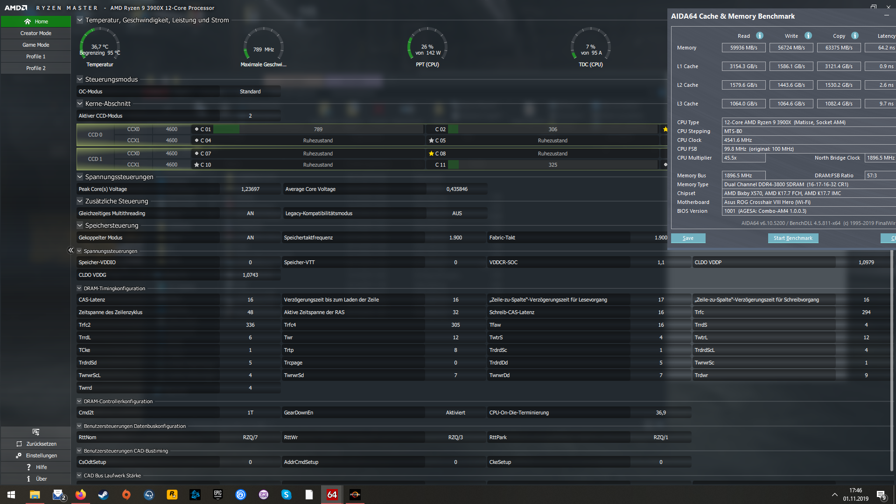Toggle Gekoppelter Modus AN value

pyautogui.click(x=250, y=238)
